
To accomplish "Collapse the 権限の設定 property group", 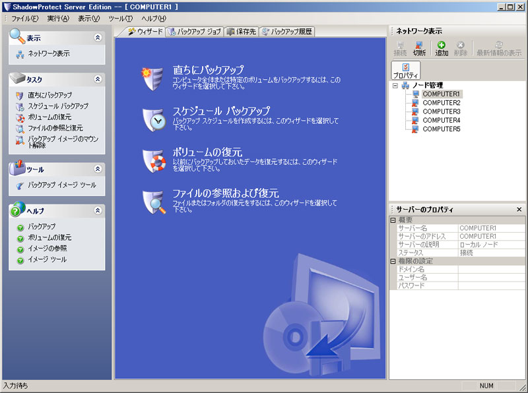I will (x=393, y=261).
